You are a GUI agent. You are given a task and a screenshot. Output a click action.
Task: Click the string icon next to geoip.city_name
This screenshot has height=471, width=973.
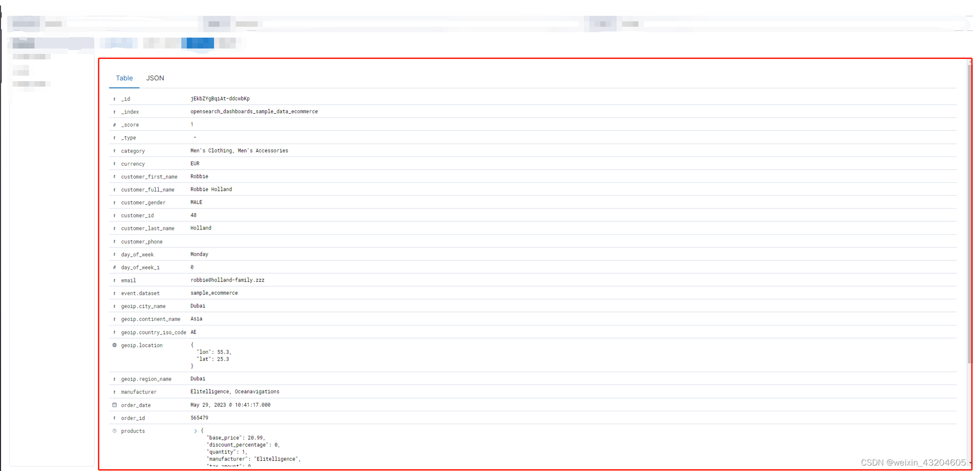(114, 306)
